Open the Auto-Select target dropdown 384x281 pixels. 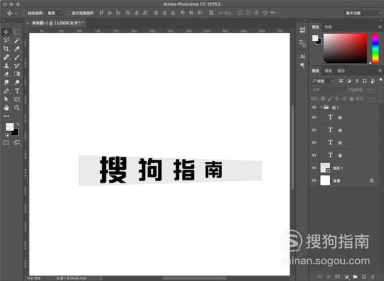pyautogui.click(x=54, y=13)
